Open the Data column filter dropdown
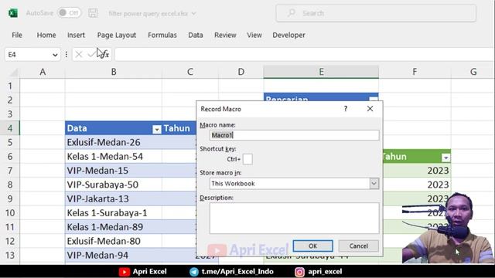Viewport: 495px width, 278px height. pos(157,129)
